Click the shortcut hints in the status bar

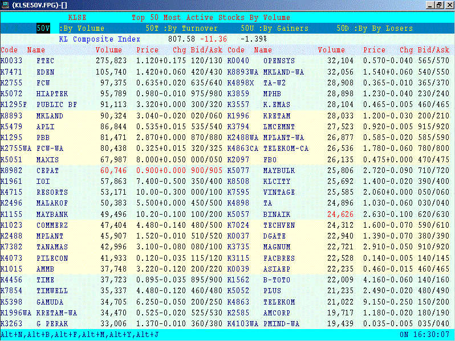80,335
